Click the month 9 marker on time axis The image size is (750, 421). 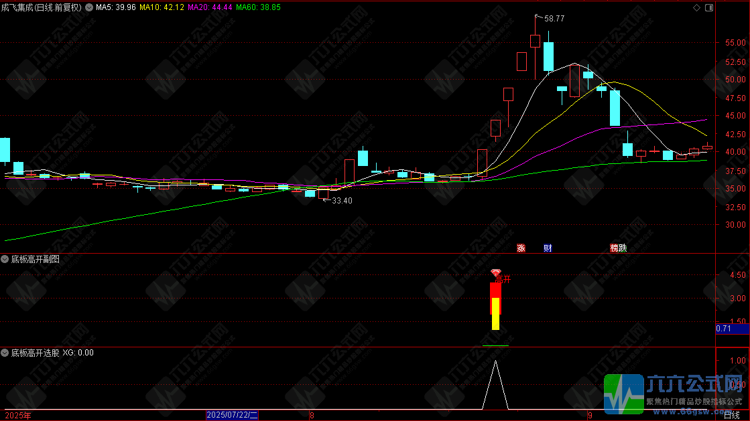coord(590,415)
